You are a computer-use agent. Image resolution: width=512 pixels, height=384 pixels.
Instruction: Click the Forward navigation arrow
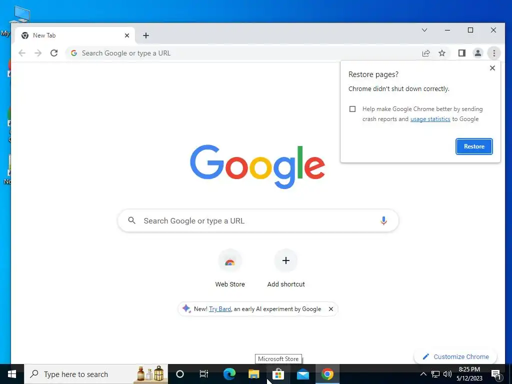38,53
